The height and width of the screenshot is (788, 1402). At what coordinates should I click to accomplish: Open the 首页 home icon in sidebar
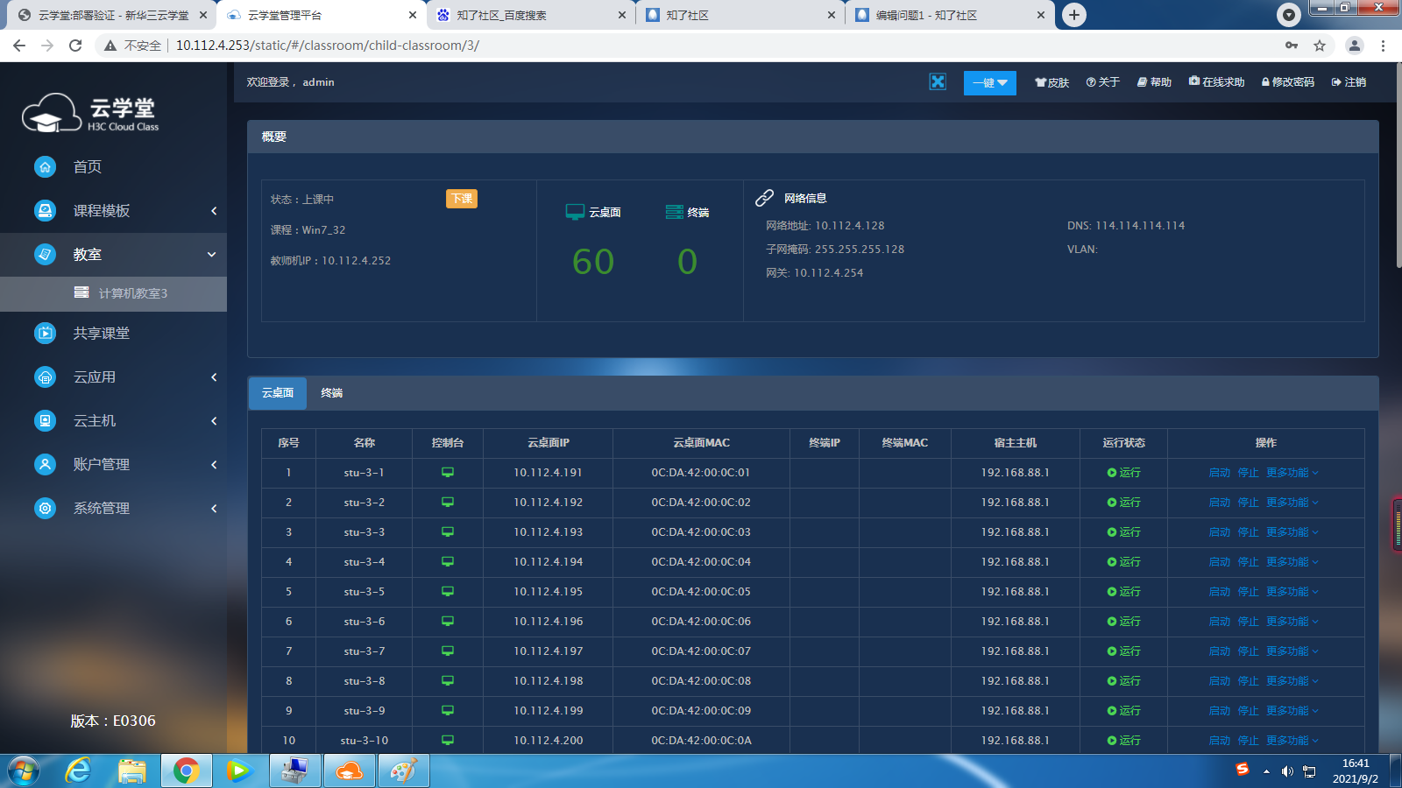point(45,166)
